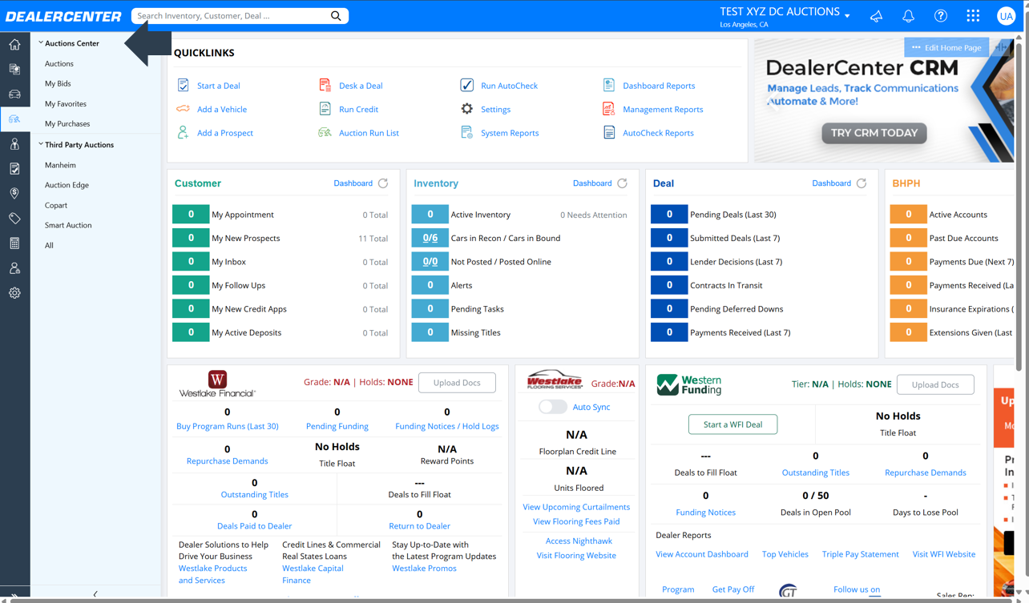Click the Desk a Deal quicklink icon
This screenshot has height=603, width=1029.
(x=325, y=86)
